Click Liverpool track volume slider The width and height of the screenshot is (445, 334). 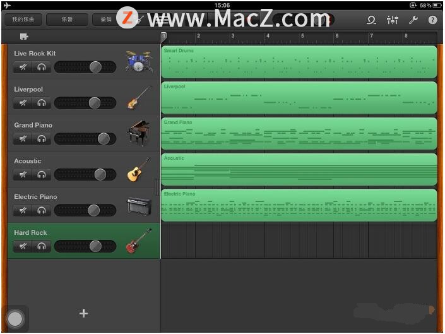[85, 103]
